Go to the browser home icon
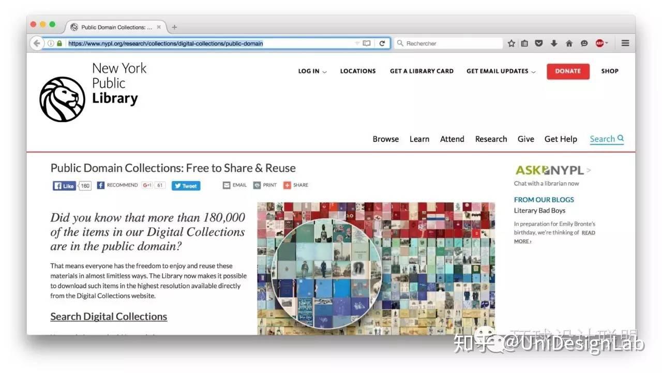The width and height of the screenshot is (662, 373). pyautogui.click(x=569, y=43)
